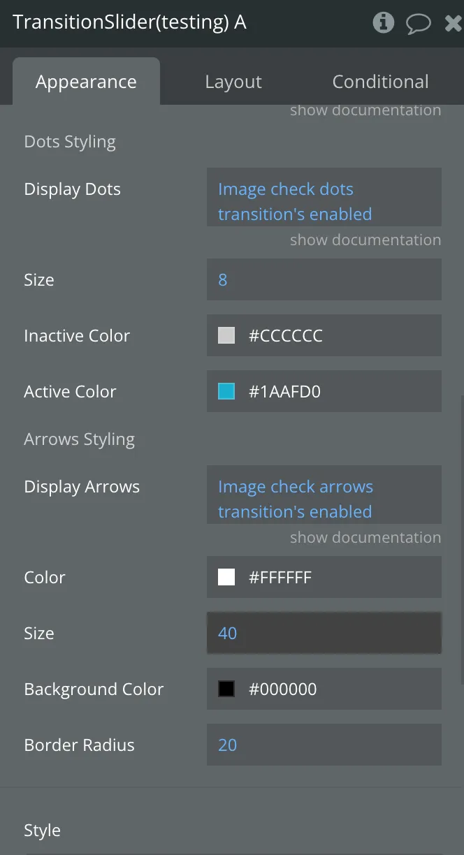This screenshot has width=464, height=855.
Task: Edit the Display Arrows dynamic expression
Action: click(x=324, y=499)
